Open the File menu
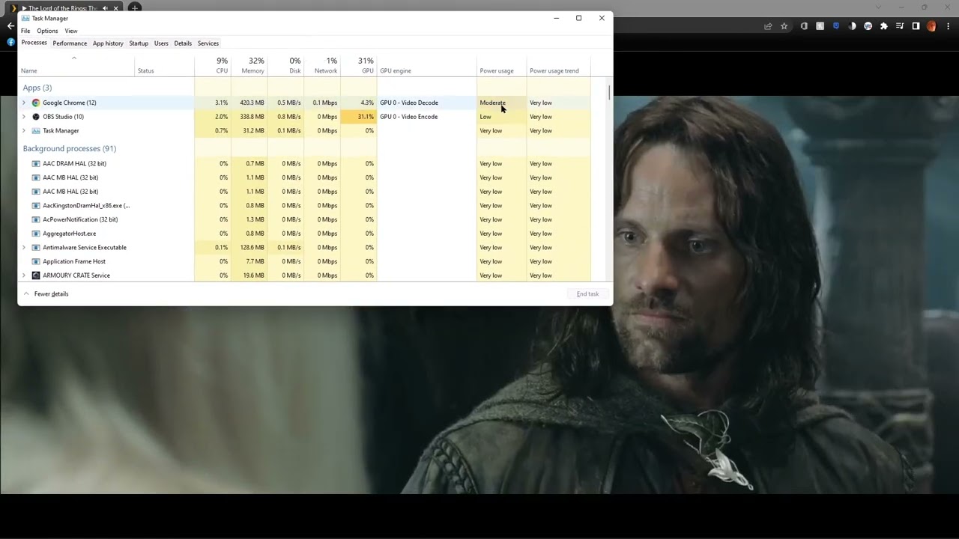 [25, 31]
